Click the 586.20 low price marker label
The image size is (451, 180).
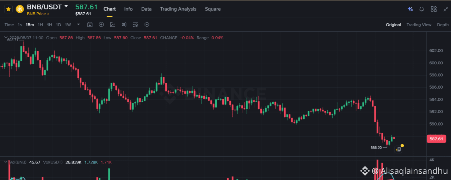click(x=376, y=148)
